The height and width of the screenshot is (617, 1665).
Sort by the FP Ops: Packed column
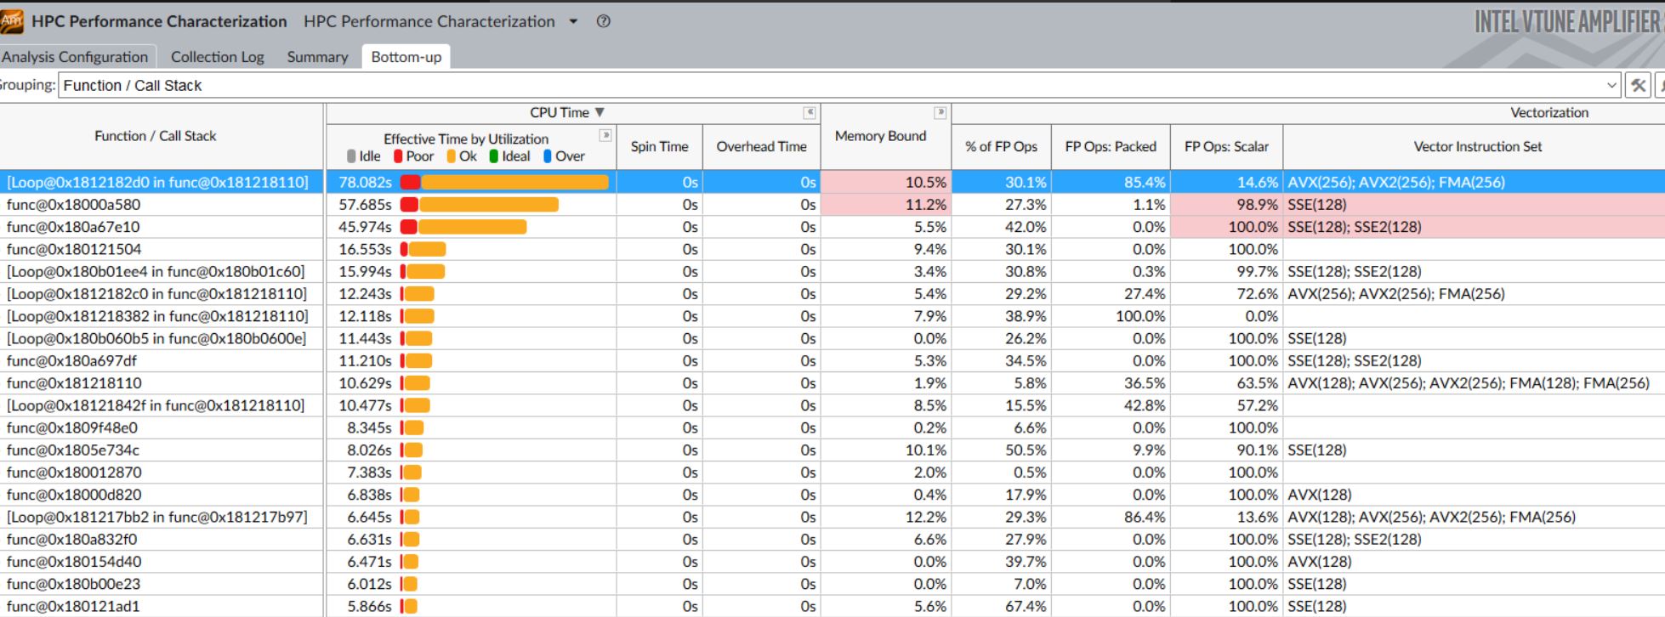click(x=1111, y=146)
